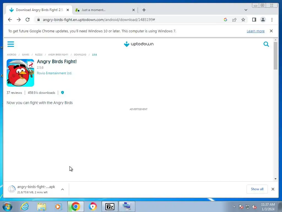
Task: Close the Download Angry Birds Fight tab
Action: click(x=68, y=10)
